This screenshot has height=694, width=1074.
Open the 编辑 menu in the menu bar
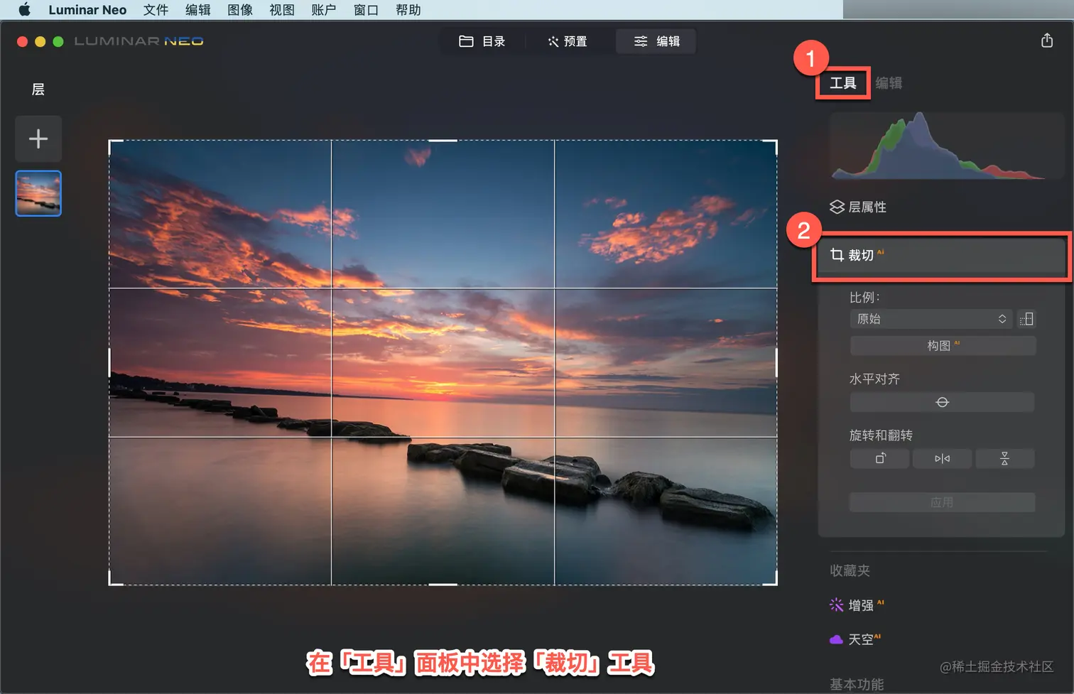197,10
